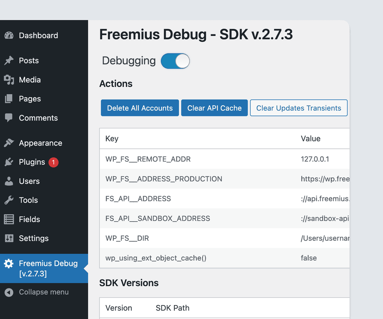Click the Users person icon

pyautogui.click(x=9, y=181)
